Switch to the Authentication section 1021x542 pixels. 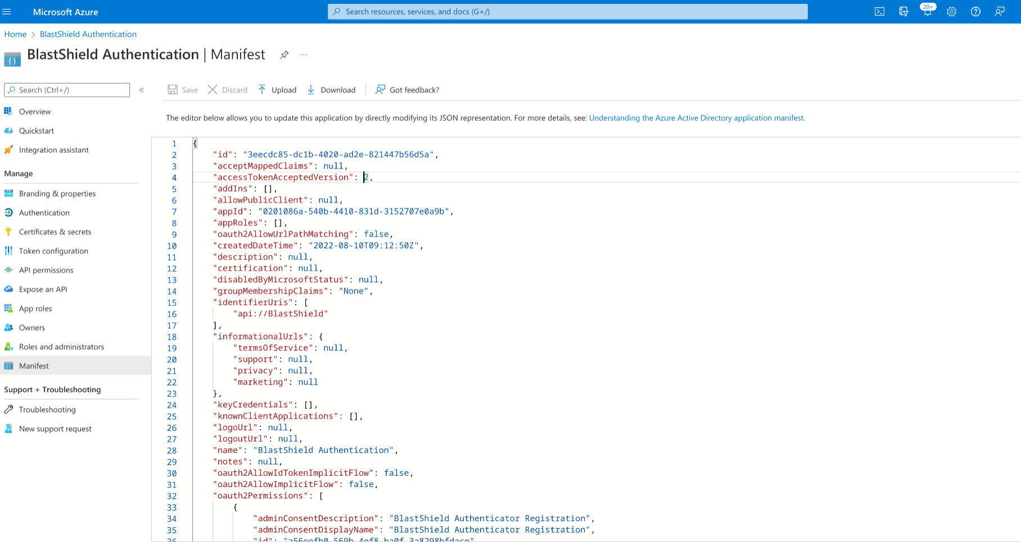click(44, 212)
